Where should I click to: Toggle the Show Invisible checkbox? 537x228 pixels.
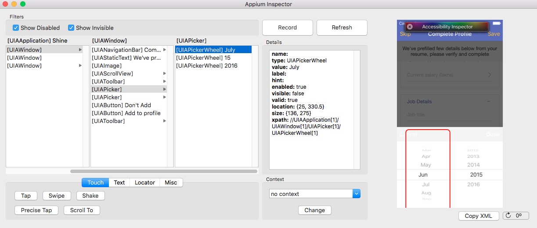[x=71, y=28]
